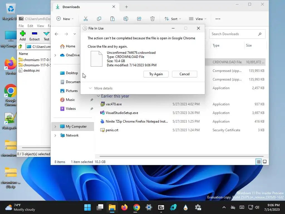Open the View dropdown
Screen dimensions: 285x214
[198, 19]
